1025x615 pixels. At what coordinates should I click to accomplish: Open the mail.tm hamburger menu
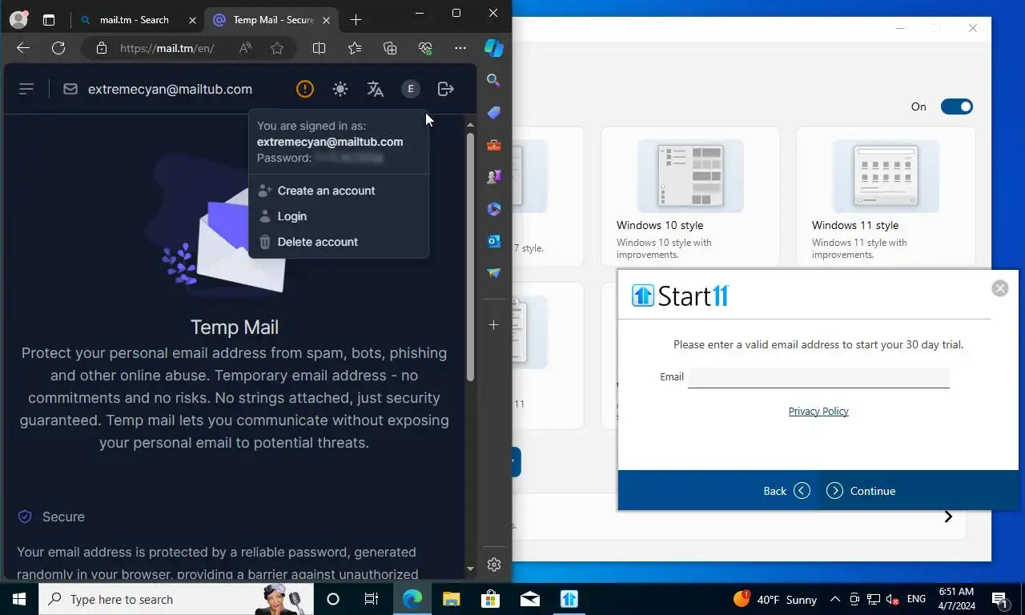pyautogui.click(x=26, y=89)
